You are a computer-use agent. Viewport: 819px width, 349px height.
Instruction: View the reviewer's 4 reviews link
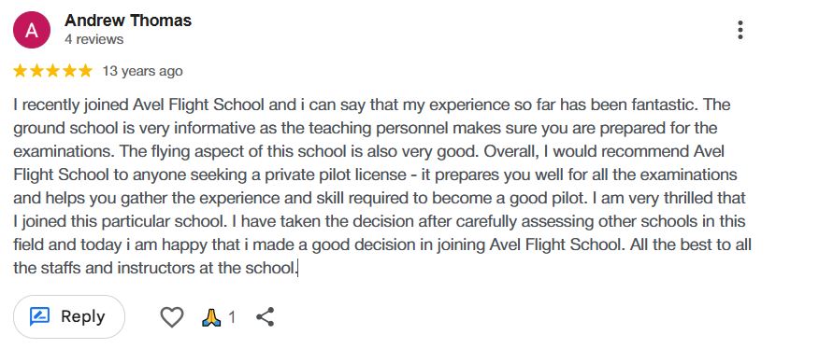coord(94,39)
